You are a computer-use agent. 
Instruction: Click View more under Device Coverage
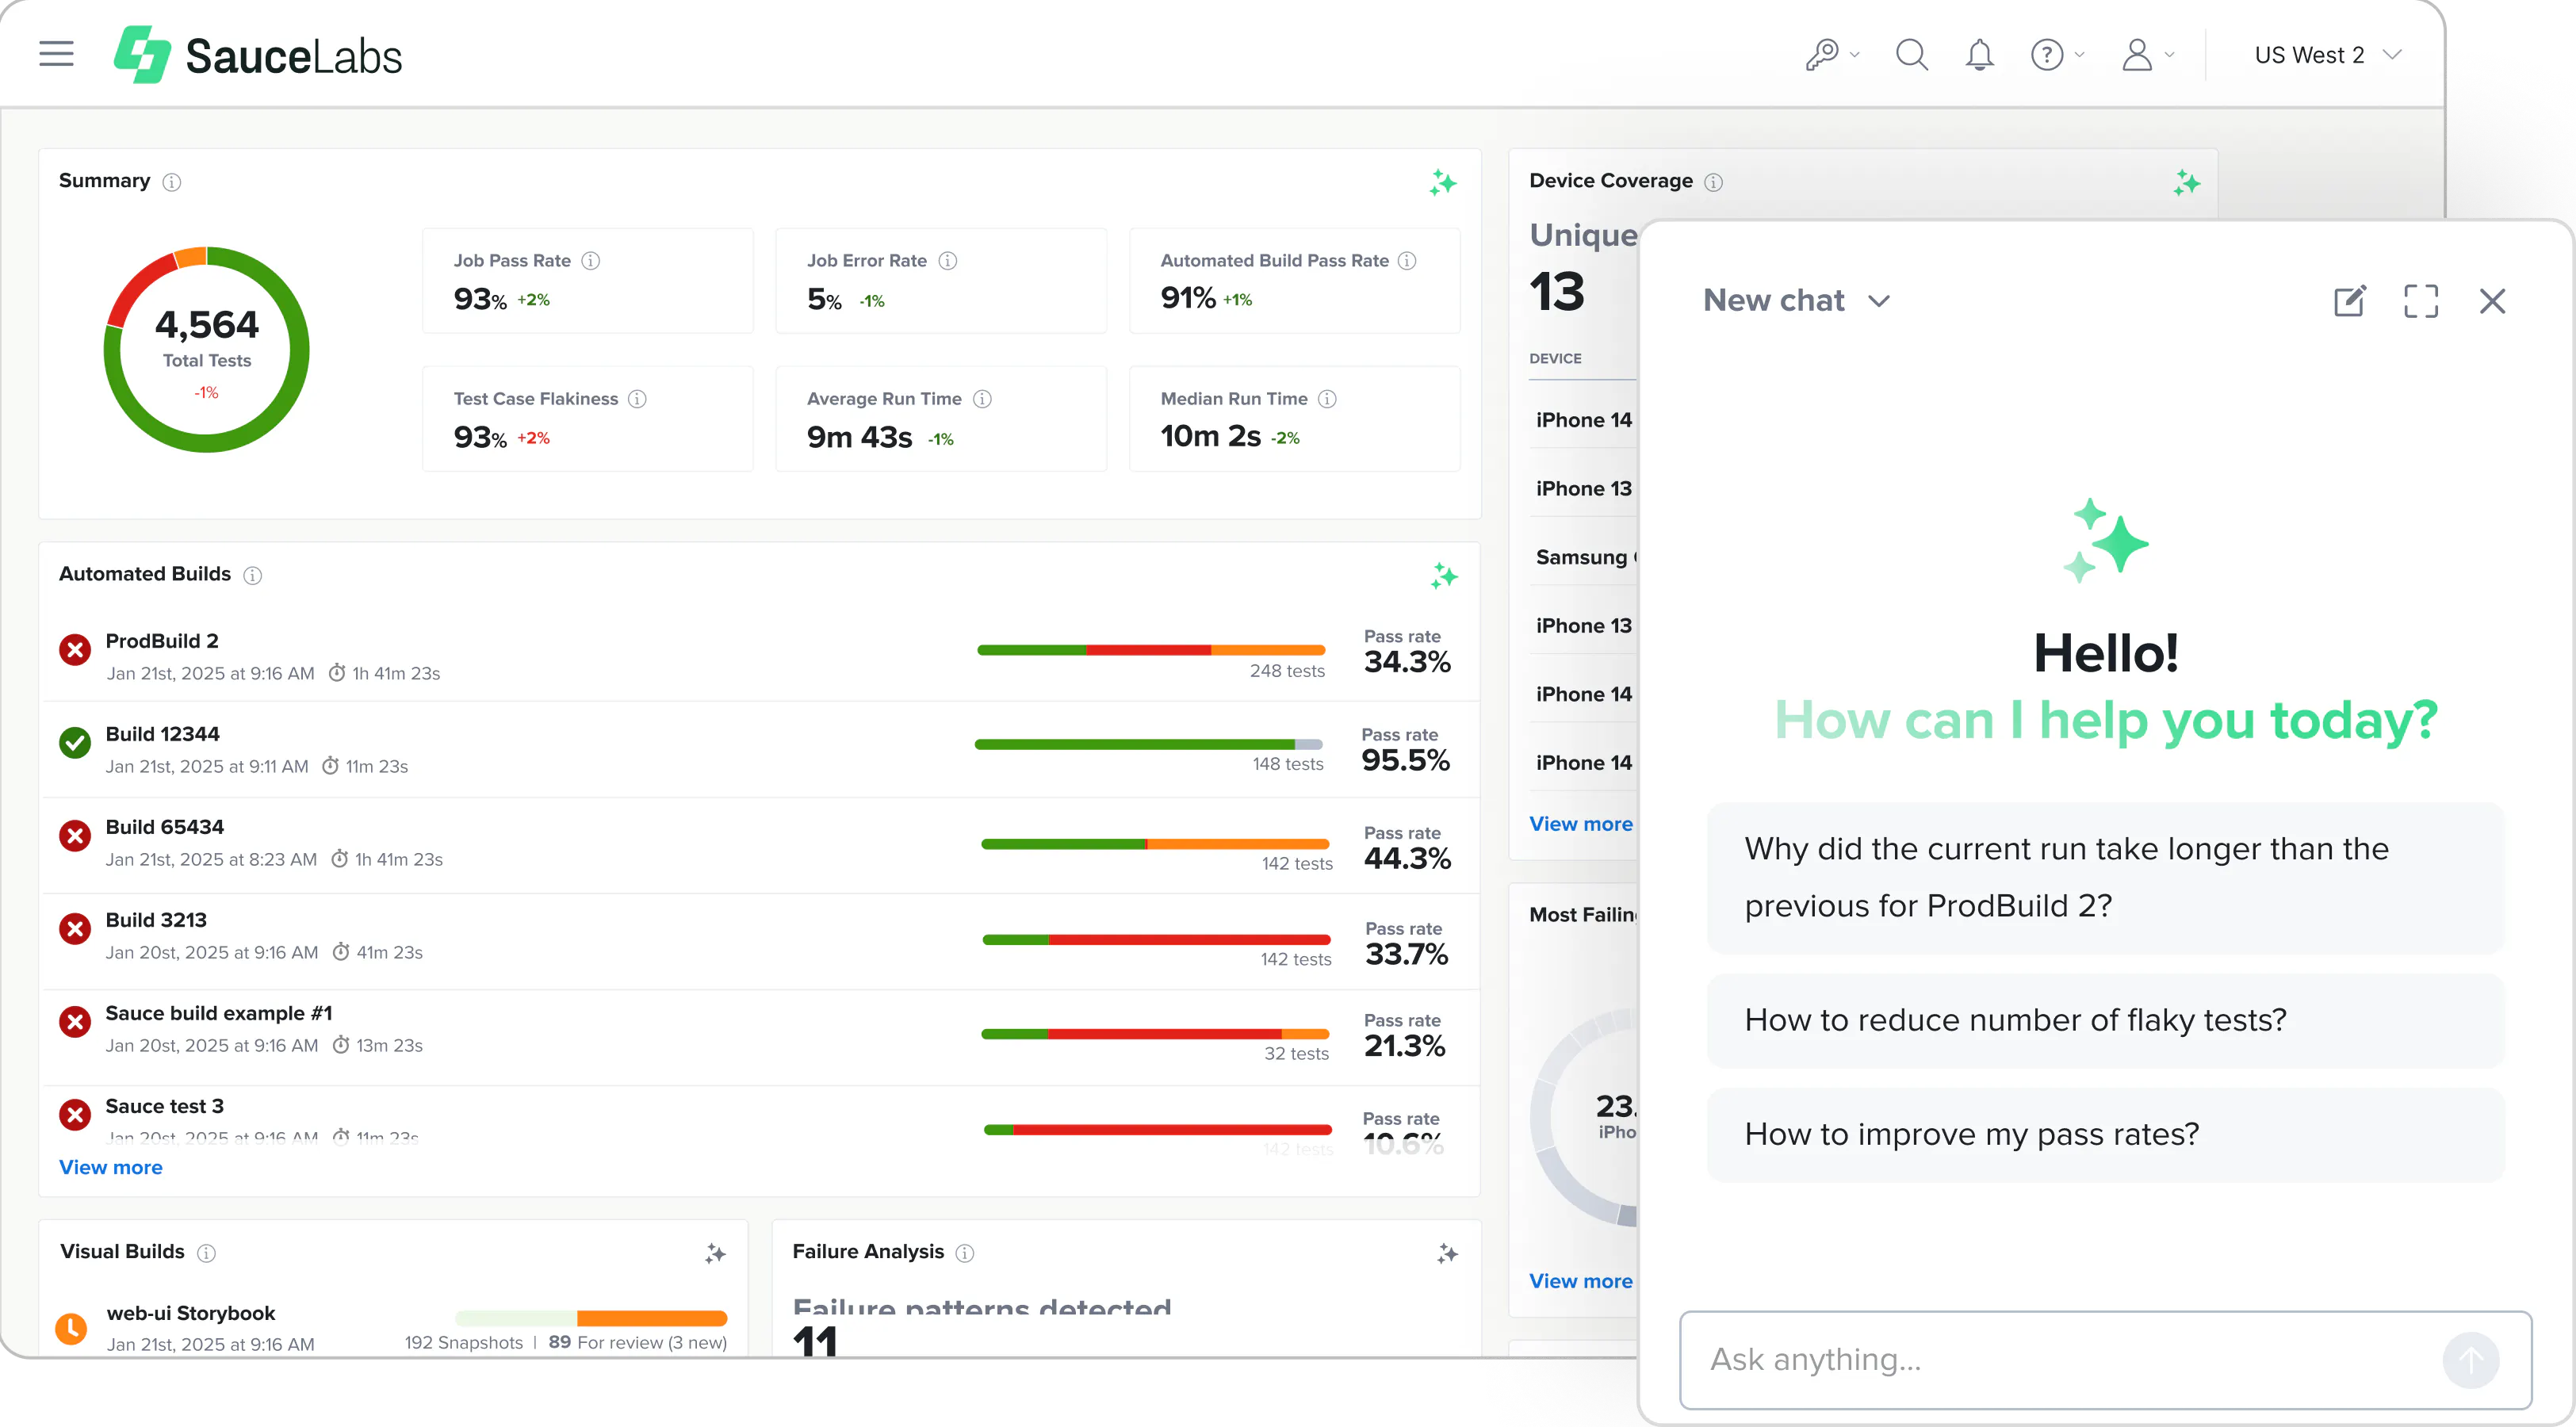point(1580,824)
